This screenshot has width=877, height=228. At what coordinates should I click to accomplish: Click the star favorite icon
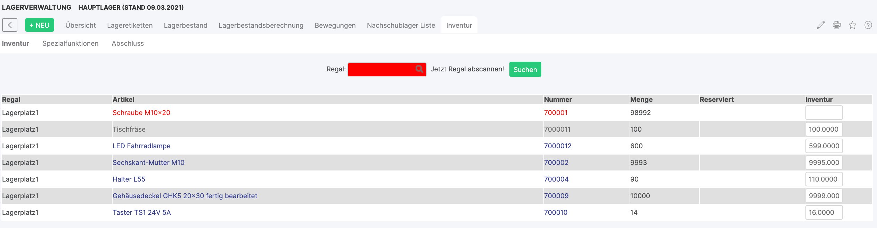coord(852,25)
